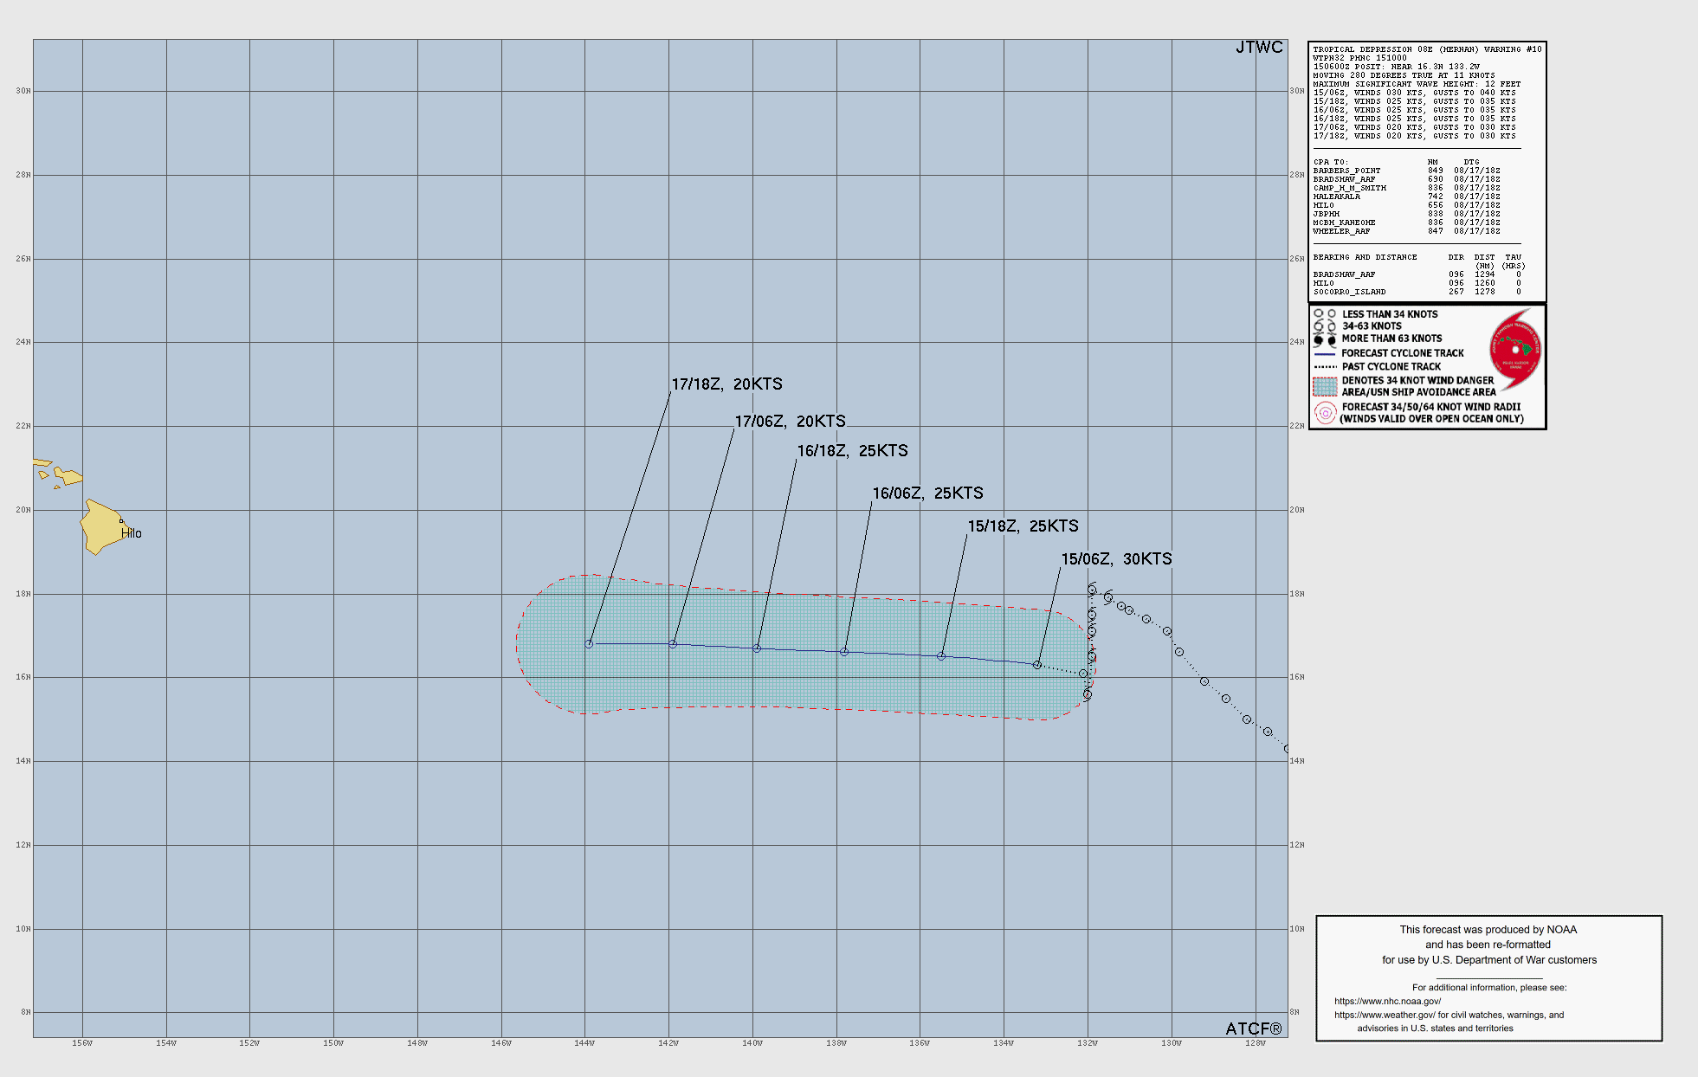The height and width of the screenshot is (1077, 1698).
Task: Click 'This forecast was produced by NOAA' text
Action: point(1488,930)
